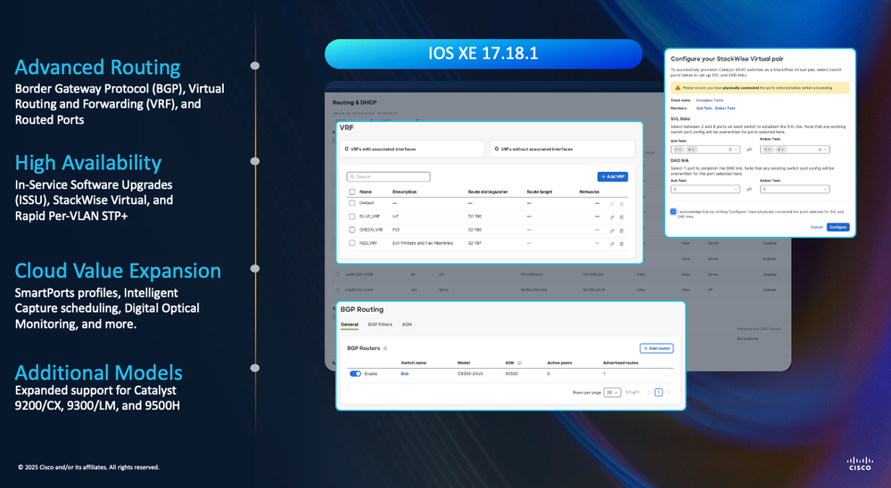Click the pencil icon in the Default VRF row
The image size is (891, 488).
(612, 204)
